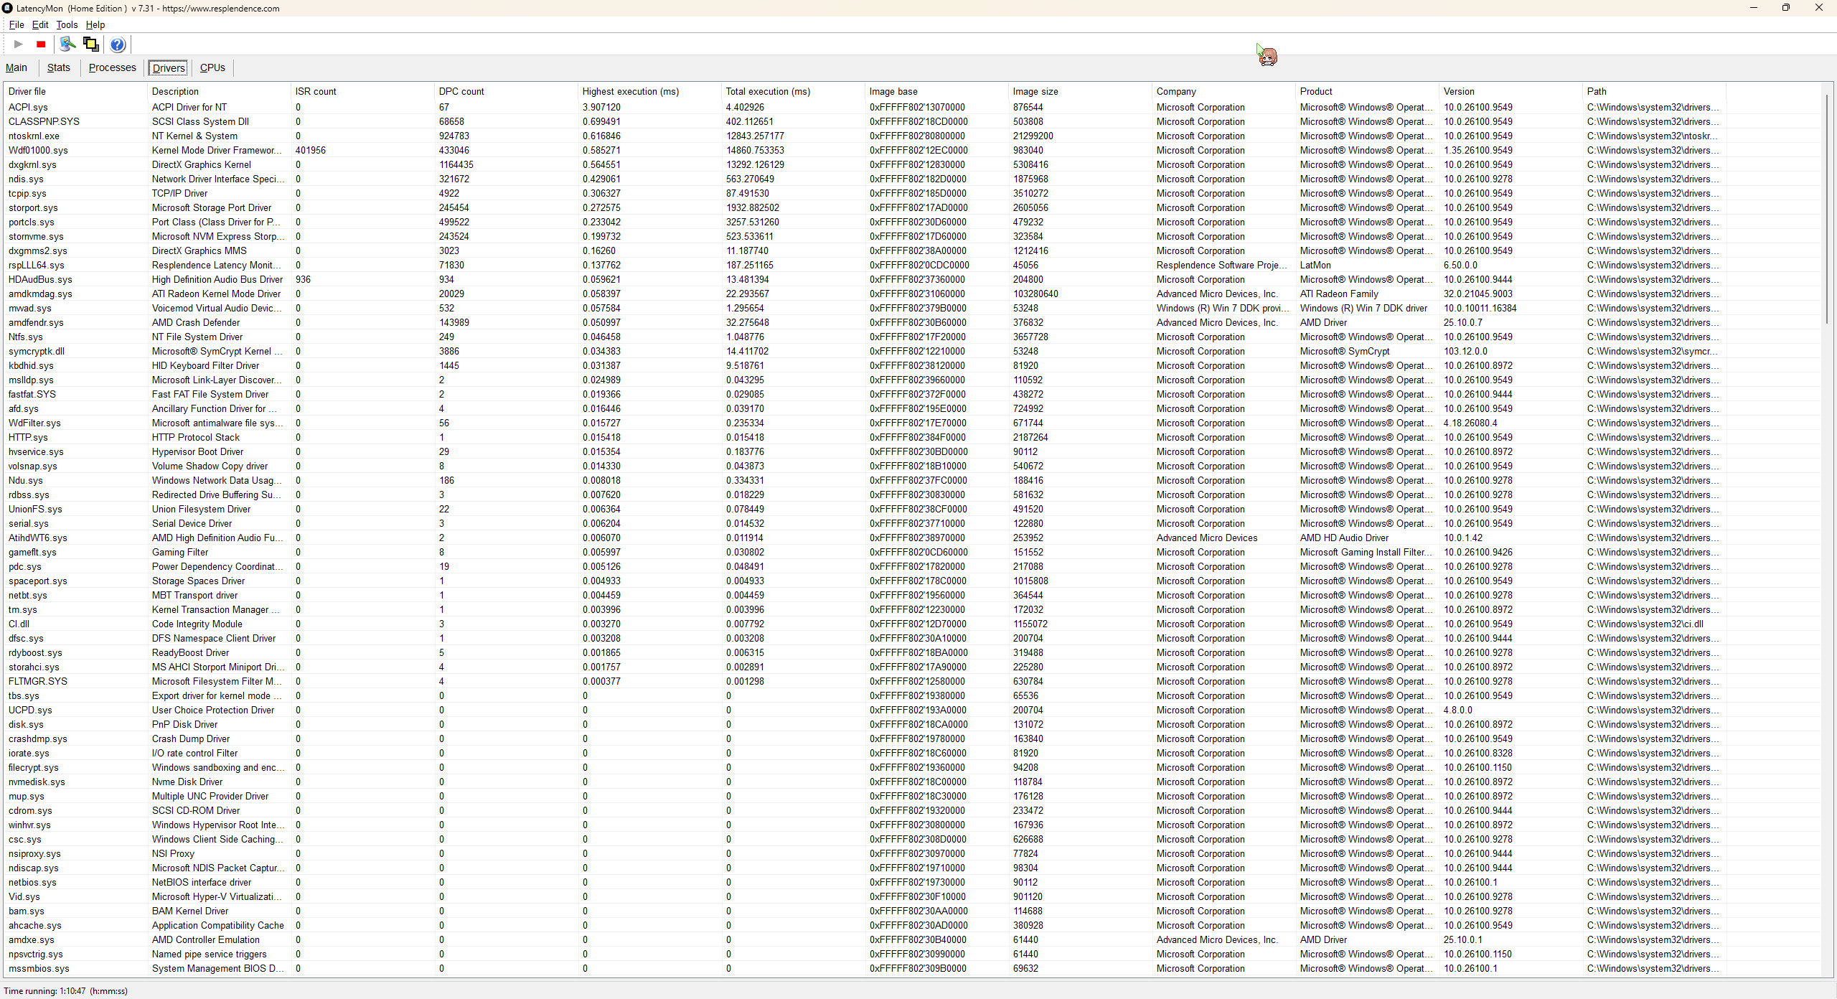Open the Tools menu
The height and width of the screenshot is (999, 1837).
67,24
